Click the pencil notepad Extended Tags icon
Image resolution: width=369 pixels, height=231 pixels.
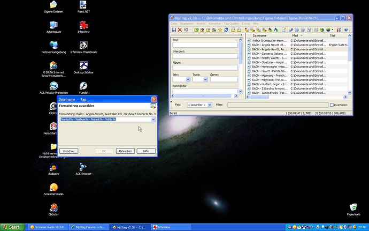pyautogui.click(x=283, y=29)
